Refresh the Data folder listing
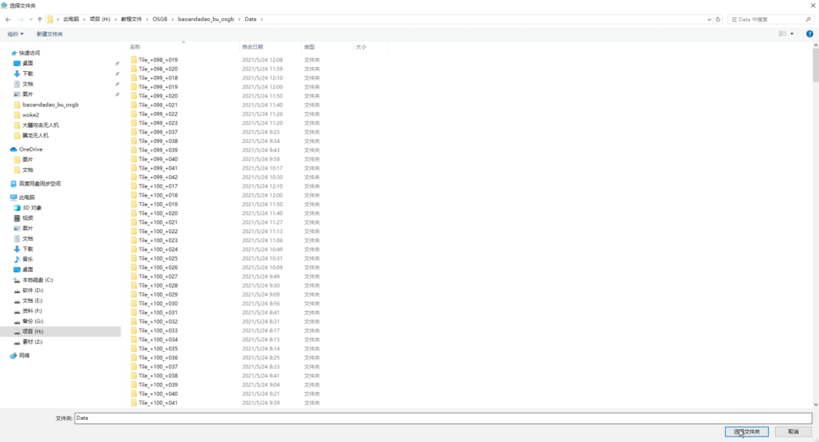This screenshot has height=442, width=819. [x=718, y=19]
